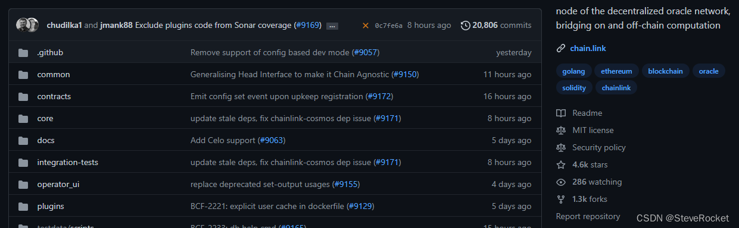This screenshot has height=228, width=739.
Task: Click the watching eye icon
Action: click(560, 182)
